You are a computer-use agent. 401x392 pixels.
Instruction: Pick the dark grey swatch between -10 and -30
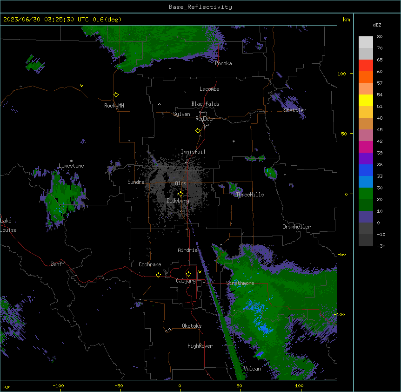366,240
